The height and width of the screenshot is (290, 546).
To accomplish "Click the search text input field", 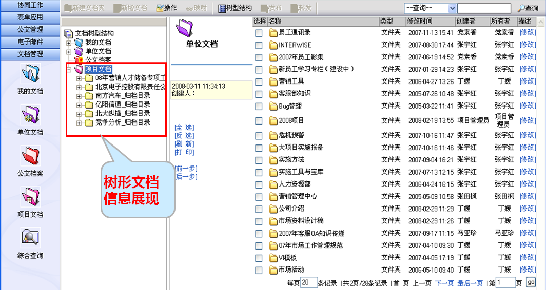I will [x=484, y=8].
